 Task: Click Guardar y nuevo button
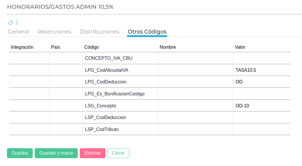56,153
